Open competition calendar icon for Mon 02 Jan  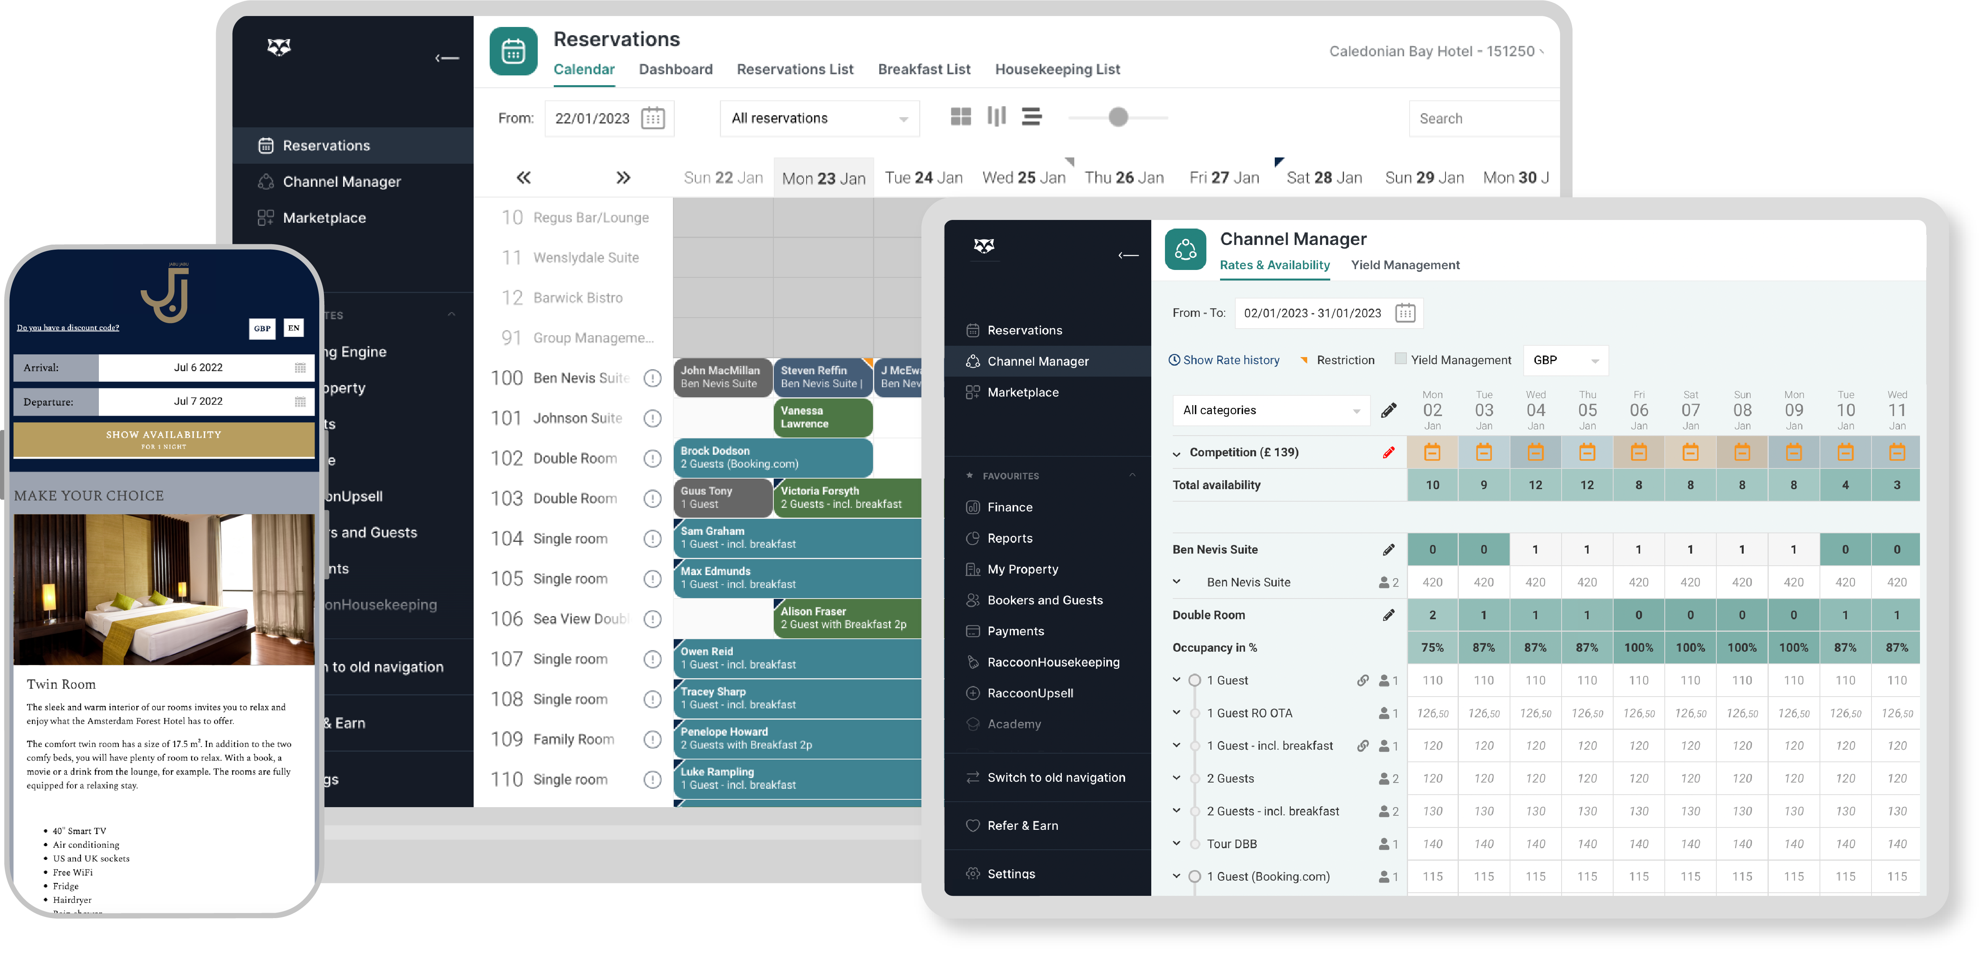point(1432,452)
